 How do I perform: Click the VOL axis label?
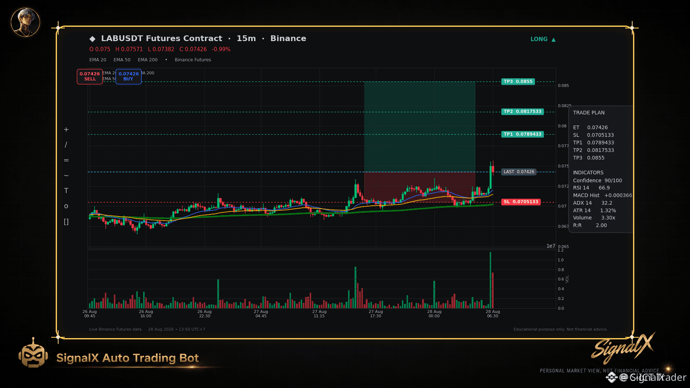pos(567,279)
